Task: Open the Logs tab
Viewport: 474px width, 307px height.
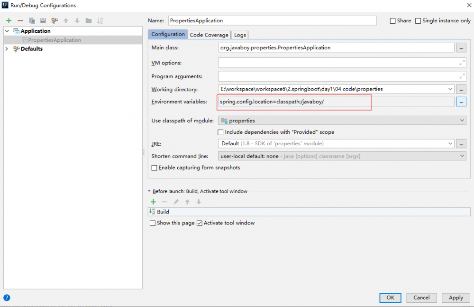Action: (239, 34)
